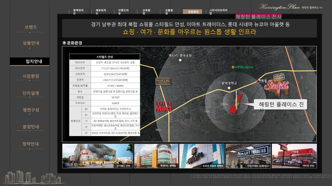Screen dimensions: 332x186
Task: Click the Lotte Mart logo on map
Action: pyautogui.click(x=164, y=106)
